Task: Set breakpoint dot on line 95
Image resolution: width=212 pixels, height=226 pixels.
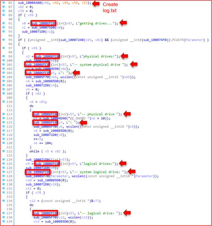Action: pos(4,40)
